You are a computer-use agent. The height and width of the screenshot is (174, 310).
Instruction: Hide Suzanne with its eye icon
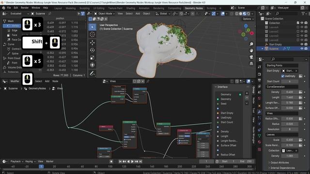302,48
